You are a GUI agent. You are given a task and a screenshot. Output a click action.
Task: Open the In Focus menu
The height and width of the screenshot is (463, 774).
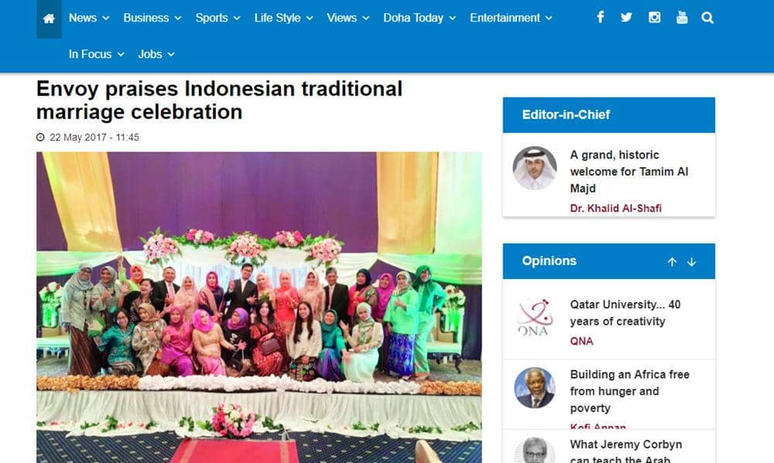point(96,54)
